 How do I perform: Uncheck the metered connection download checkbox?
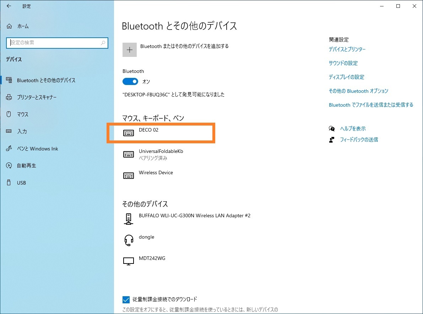[x=126, y=299]
